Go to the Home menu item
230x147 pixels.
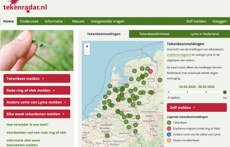tap(8, 21)
